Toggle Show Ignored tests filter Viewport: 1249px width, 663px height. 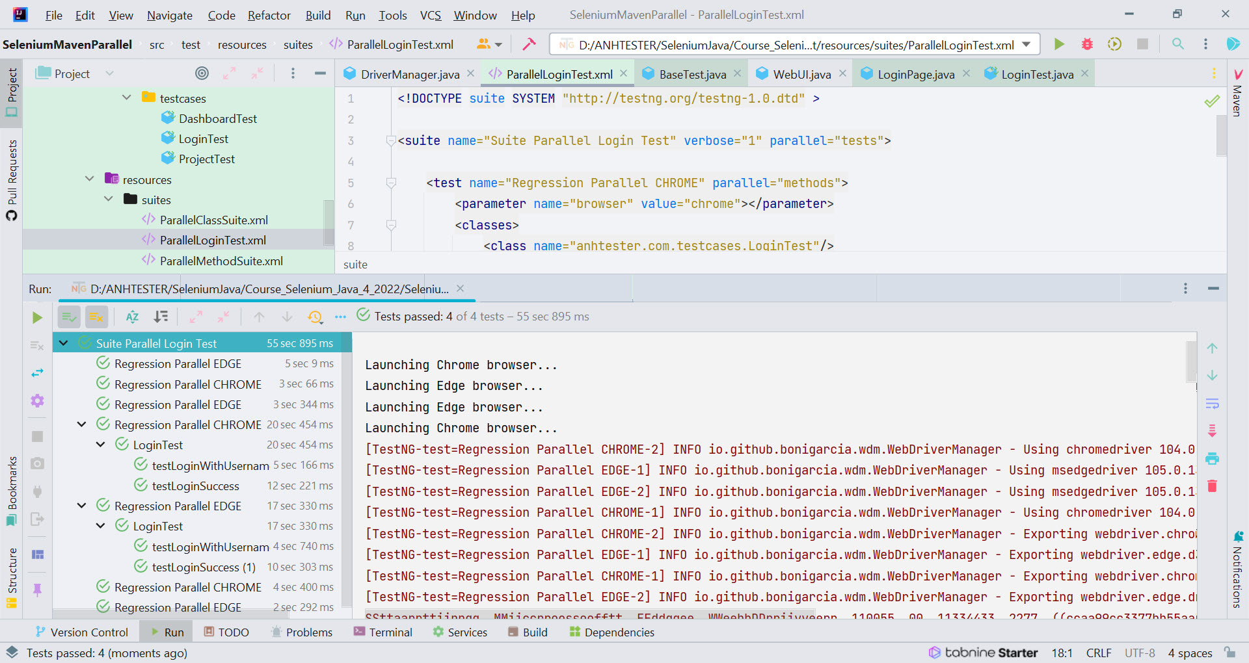click(x=96, y=317)
